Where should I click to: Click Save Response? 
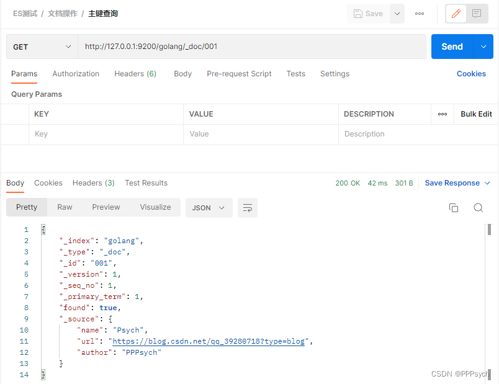452,183
